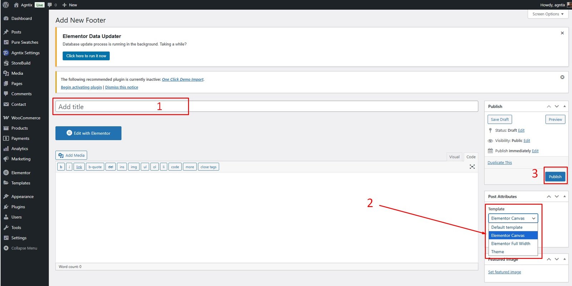572x286 pixels.
Task: Toggle the Post Attributes panel arrow
Action: (x=564, y=197)
